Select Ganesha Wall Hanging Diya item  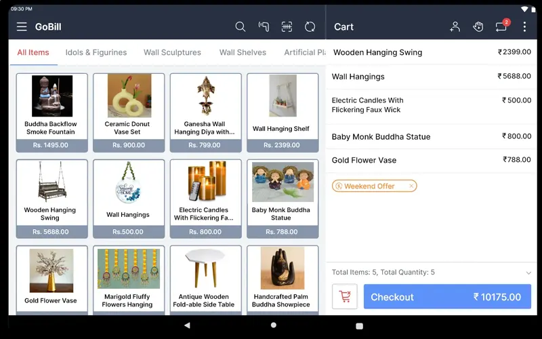(206, 113)
